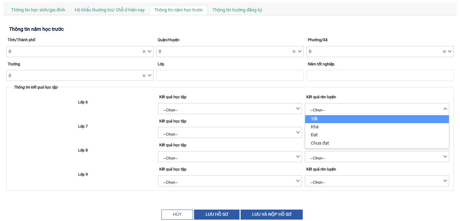Clear the Tỉnh/Thành phố selection with X icon
This screenshot has width=460, height=221.
144,52
